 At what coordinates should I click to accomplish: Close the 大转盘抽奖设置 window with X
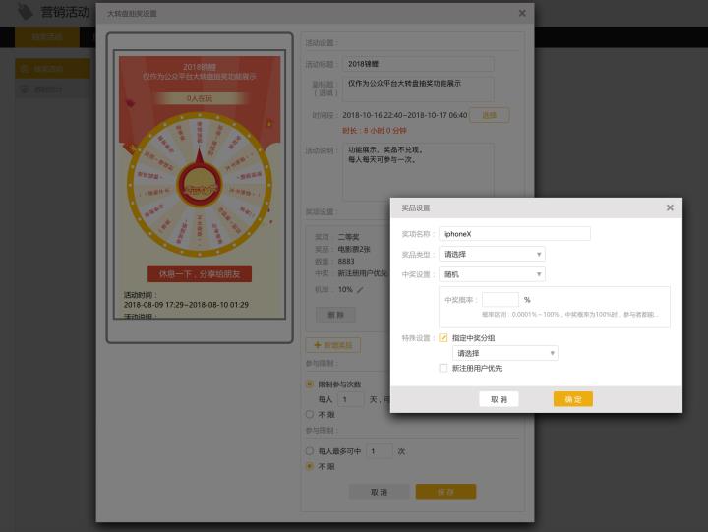pos(522,14)
